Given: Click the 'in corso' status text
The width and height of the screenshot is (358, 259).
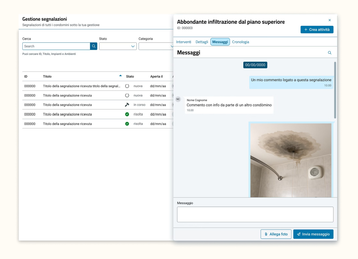Looking at the screenshot, I should click(140, 105).
